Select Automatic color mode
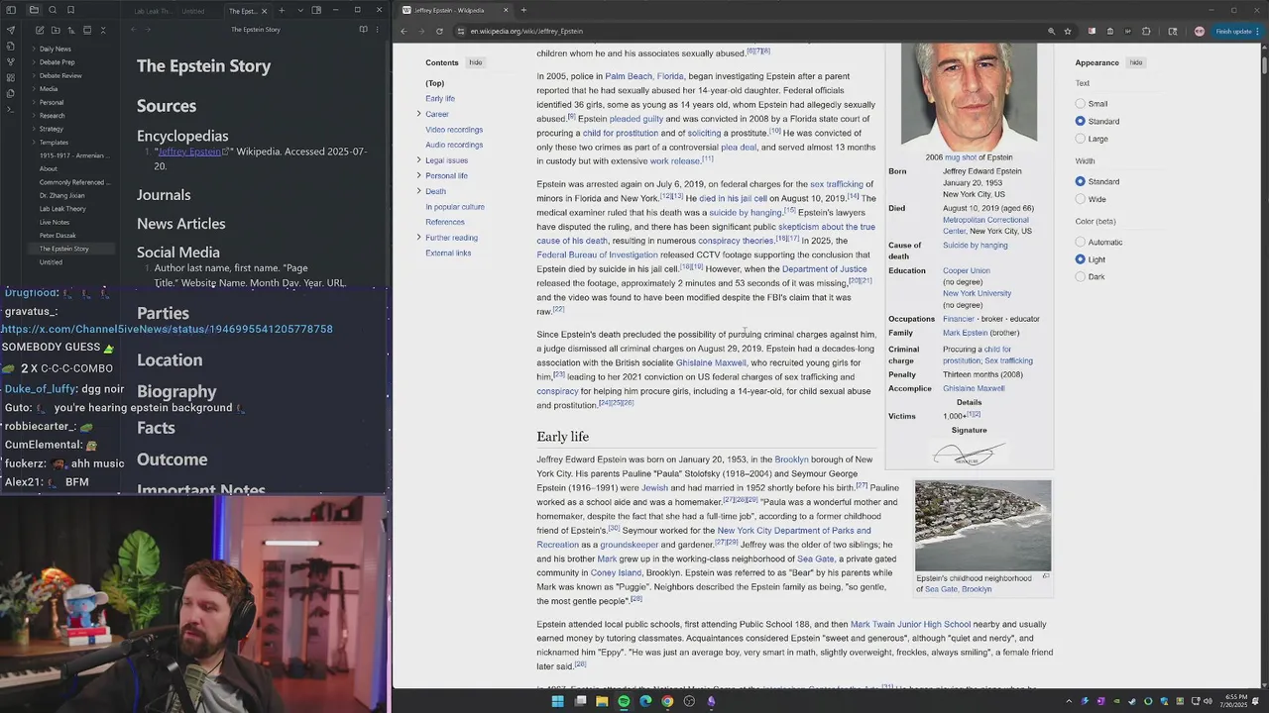Screen dimensions: 1269x713 point(1081,242)
